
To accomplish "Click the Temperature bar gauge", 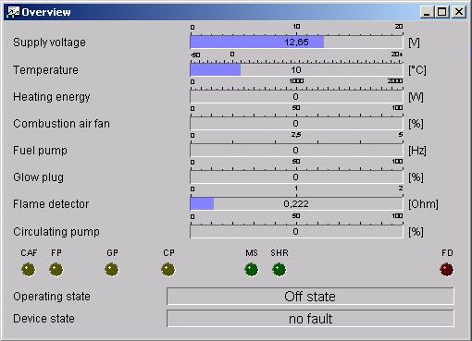I will tap(296, 69).
